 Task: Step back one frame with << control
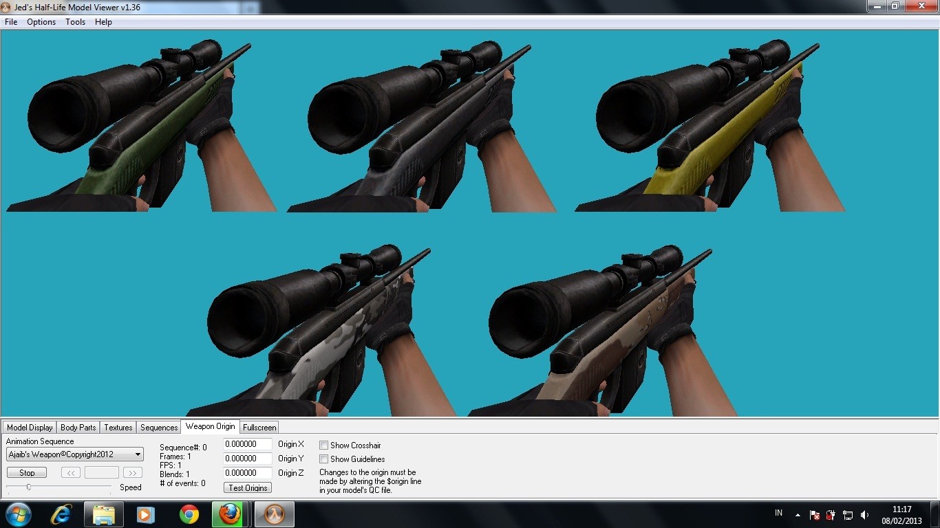point(70,472)
